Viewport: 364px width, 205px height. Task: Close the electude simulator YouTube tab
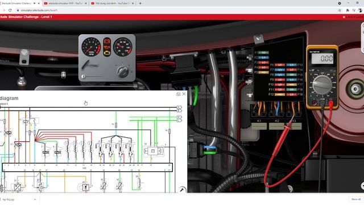[x=86, y=3]
